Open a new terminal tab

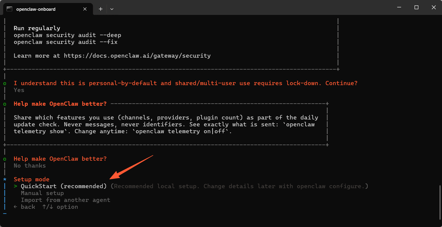[x=101, y=9]
